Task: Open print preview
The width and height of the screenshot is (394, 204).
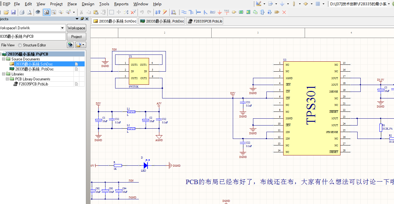Action: 29,12
